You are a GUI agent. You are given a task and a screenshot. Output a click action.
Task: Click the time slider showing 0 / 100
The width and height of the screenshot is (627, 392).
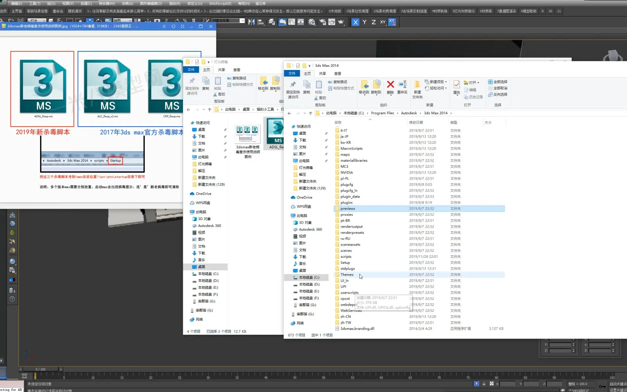coord(40,369)
